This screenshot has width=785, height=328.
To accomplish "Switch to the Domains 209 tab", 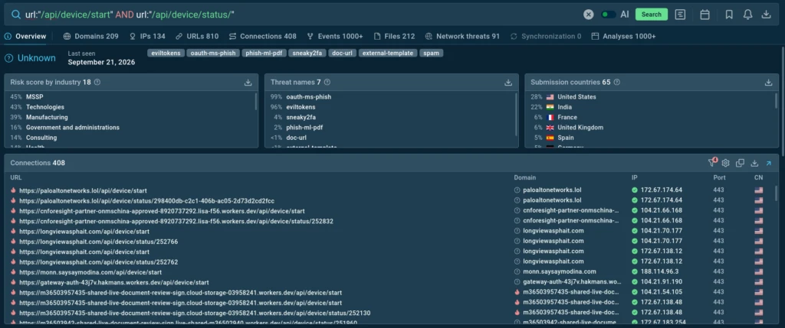I will [91, 37].
